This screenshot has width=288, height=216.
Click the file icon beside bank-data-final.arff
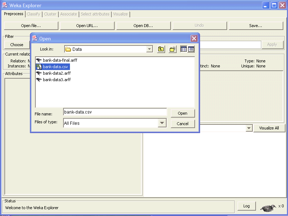point(39,60)
